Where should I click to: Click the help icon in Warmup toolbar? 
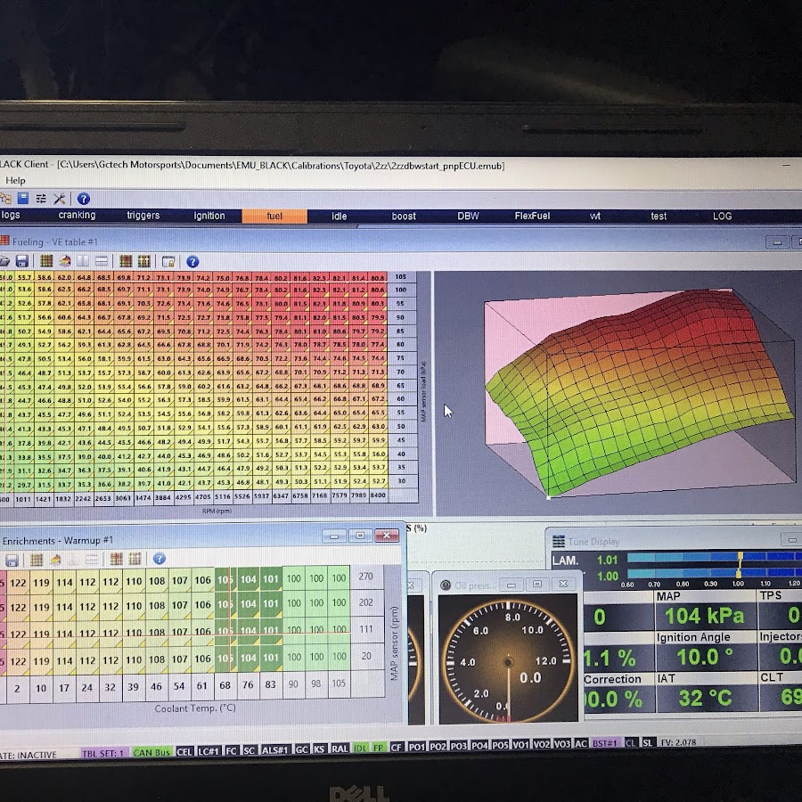pos(160,559)
